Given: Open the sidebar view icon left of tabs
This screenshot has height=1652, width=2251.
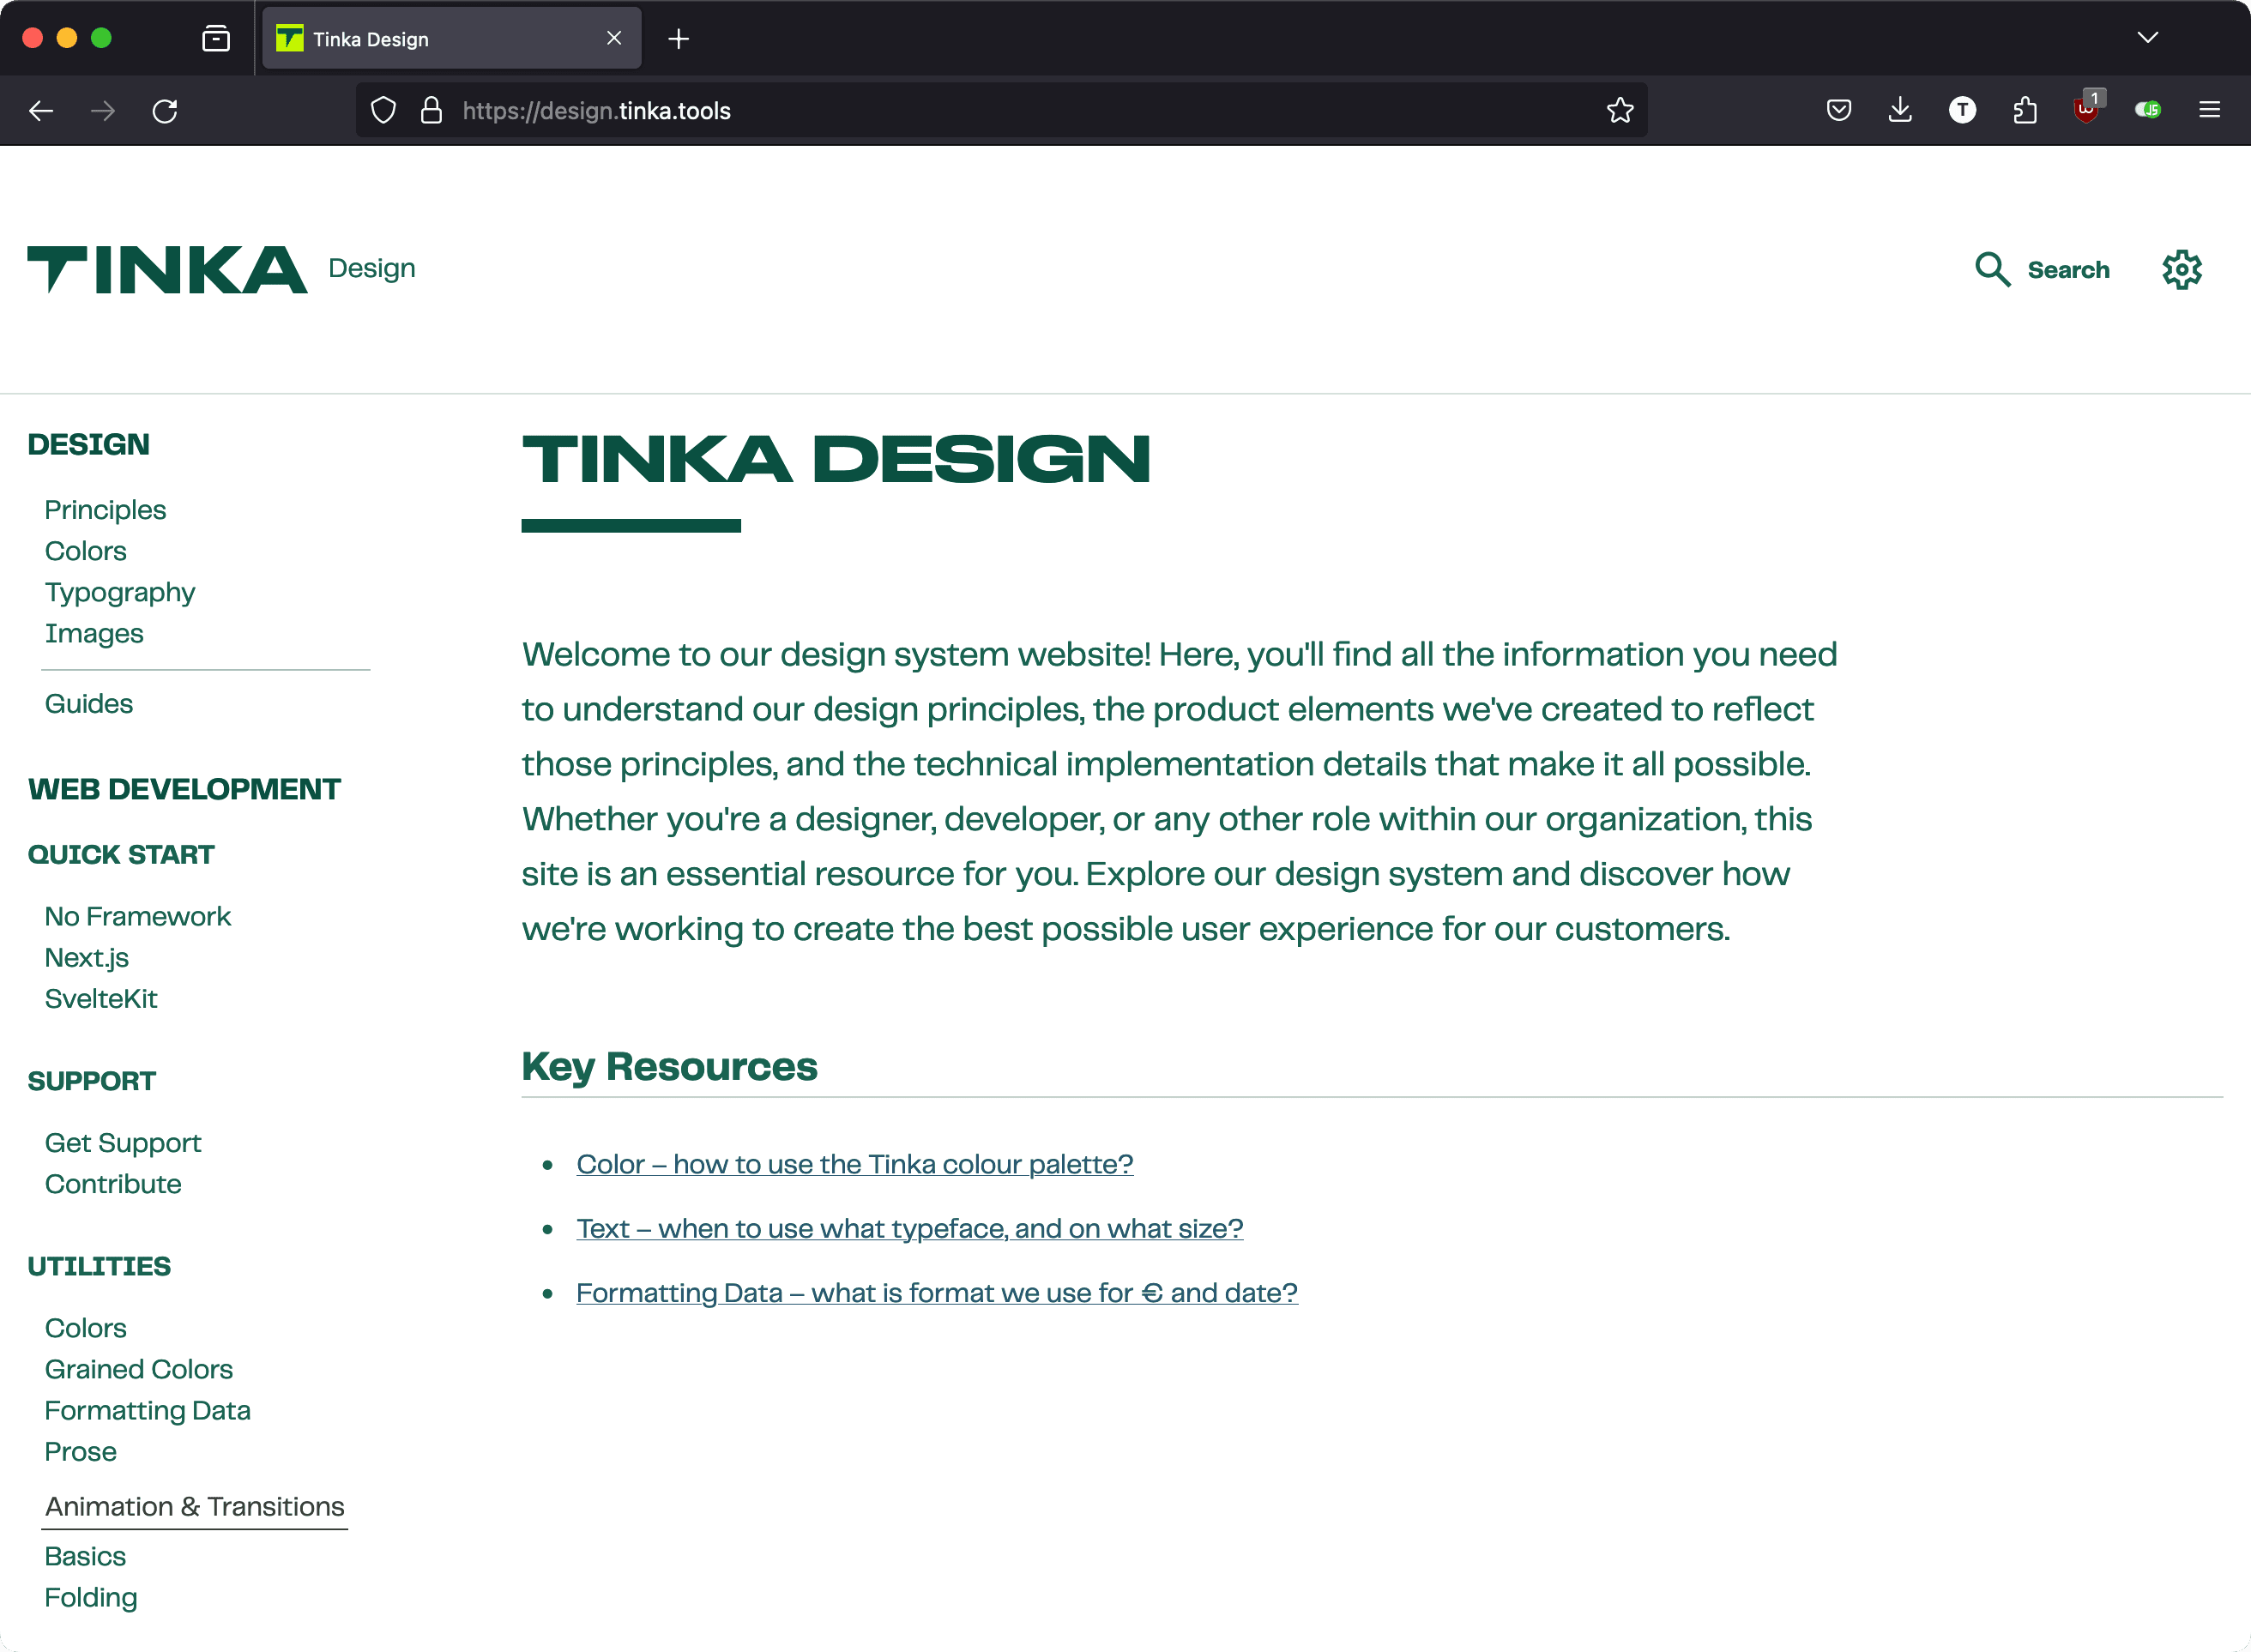Looking at the screenshot, I should pyautogui.click(x=215, y=38).
